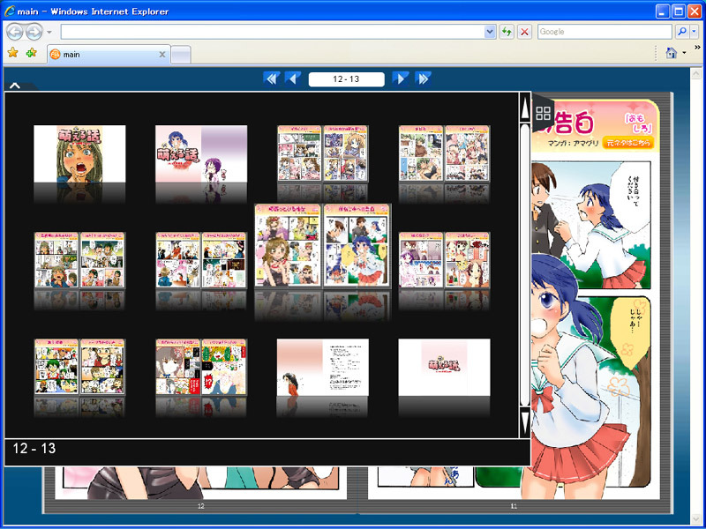Viewport: 706px width, 529px height.
Task: Click the browser Back button
Action: pos(15,32)
